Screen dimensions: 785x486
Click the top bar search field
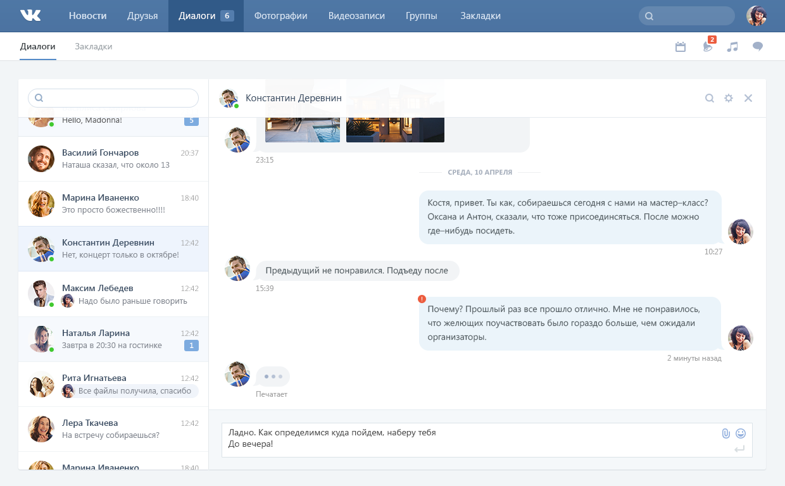[687, 16]
